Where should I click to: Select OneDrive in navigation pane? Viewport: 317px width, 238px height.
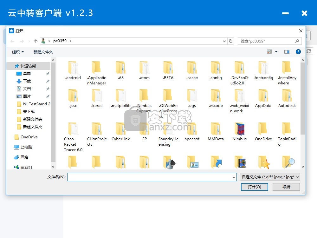tap(29, 137)
